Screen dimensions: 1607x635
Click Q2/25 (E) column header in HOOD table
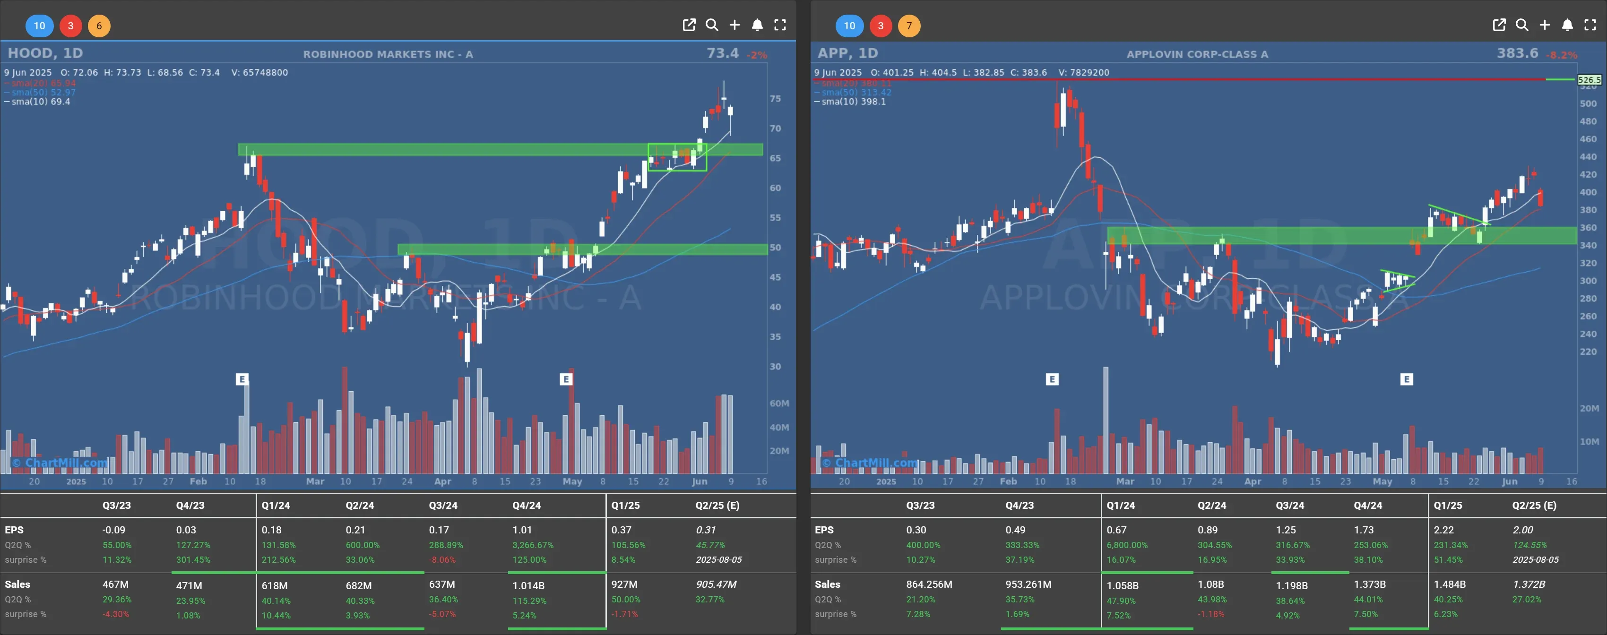point(717,505)
